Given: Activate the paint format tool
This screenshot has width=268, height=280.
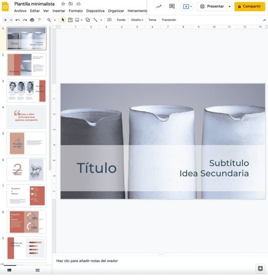Looking at the screenshot, I should (39, 20).
